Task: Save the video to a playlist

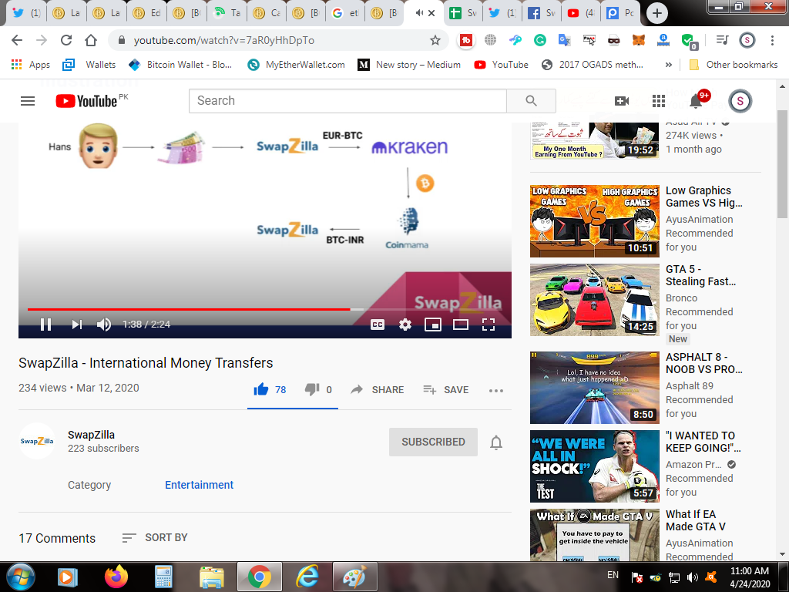Action: coord(446,389)
